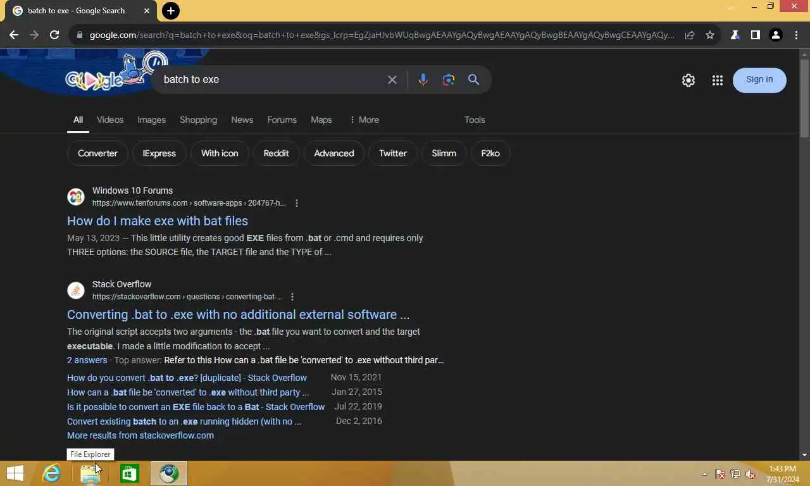
Task: Click the 'Stack Overflow' site name
Action: (121, 284)
